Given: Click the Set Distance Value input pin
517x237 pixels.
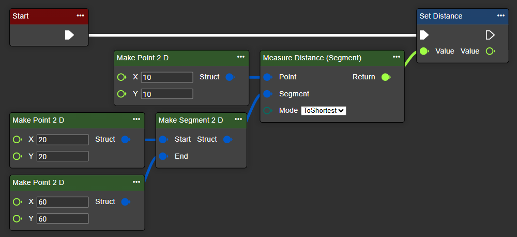Looking at the screenshot, I should (424, 52).
